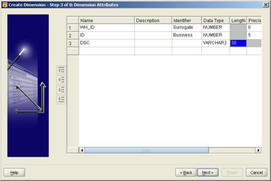
Task: Click the WH_ID name cell
Action: 106,28
